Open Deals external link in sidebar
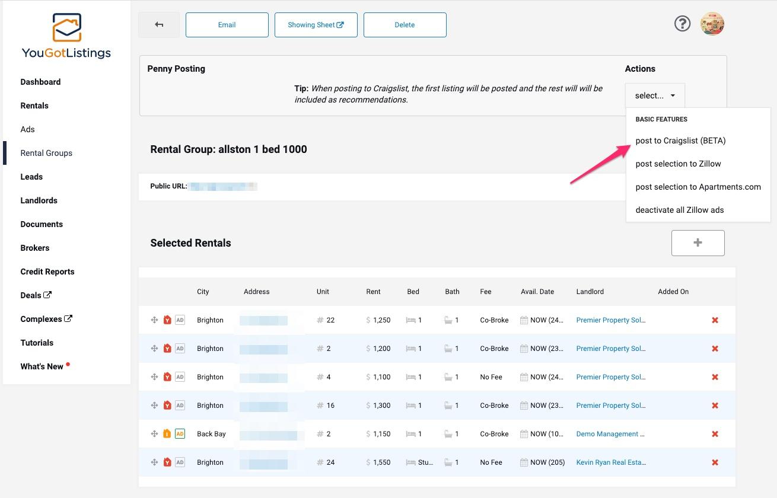Viewport: 777px width, 498px height. coord(36,295)
